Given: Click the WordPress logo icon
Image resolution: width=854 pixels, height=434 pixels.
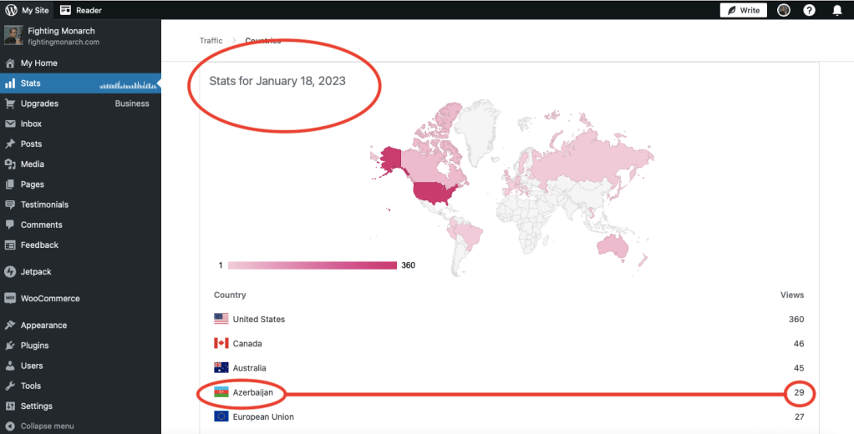Looking at the screenshot, I should click(11, 10).
